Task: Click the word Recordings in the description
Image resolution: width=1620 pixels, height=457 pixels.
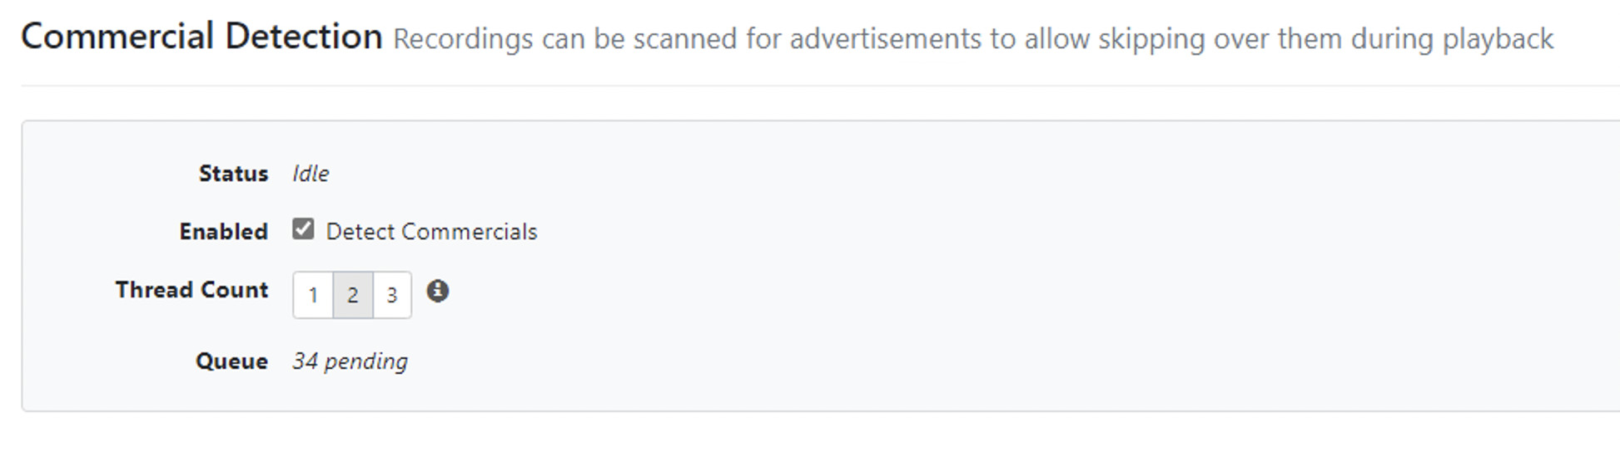Action: tap(462, 39)
